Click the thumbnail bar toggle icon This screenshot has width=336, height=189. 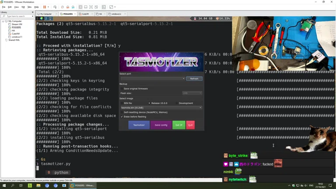[x=86, y=7]
